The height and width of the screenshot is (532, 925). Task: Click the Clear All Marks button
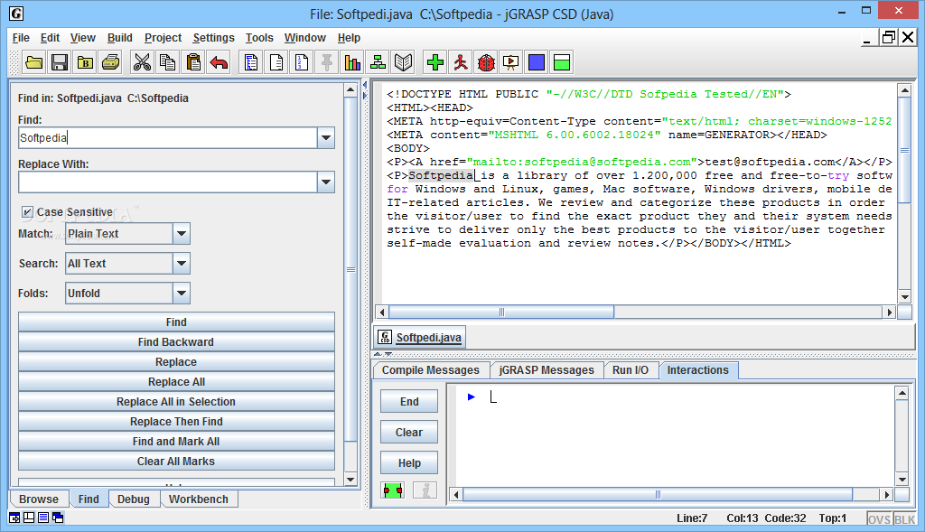pyautogui.click(x=176, y=462)
